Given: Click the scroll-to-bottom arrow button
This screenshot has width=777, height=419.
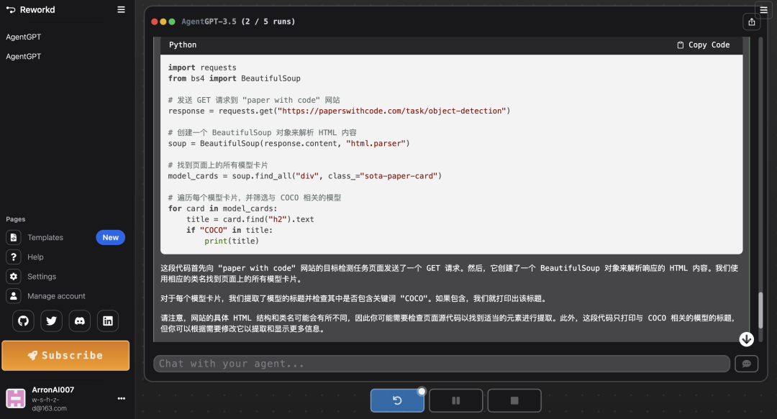Looking at the screenshot, I should click(746, 339).
